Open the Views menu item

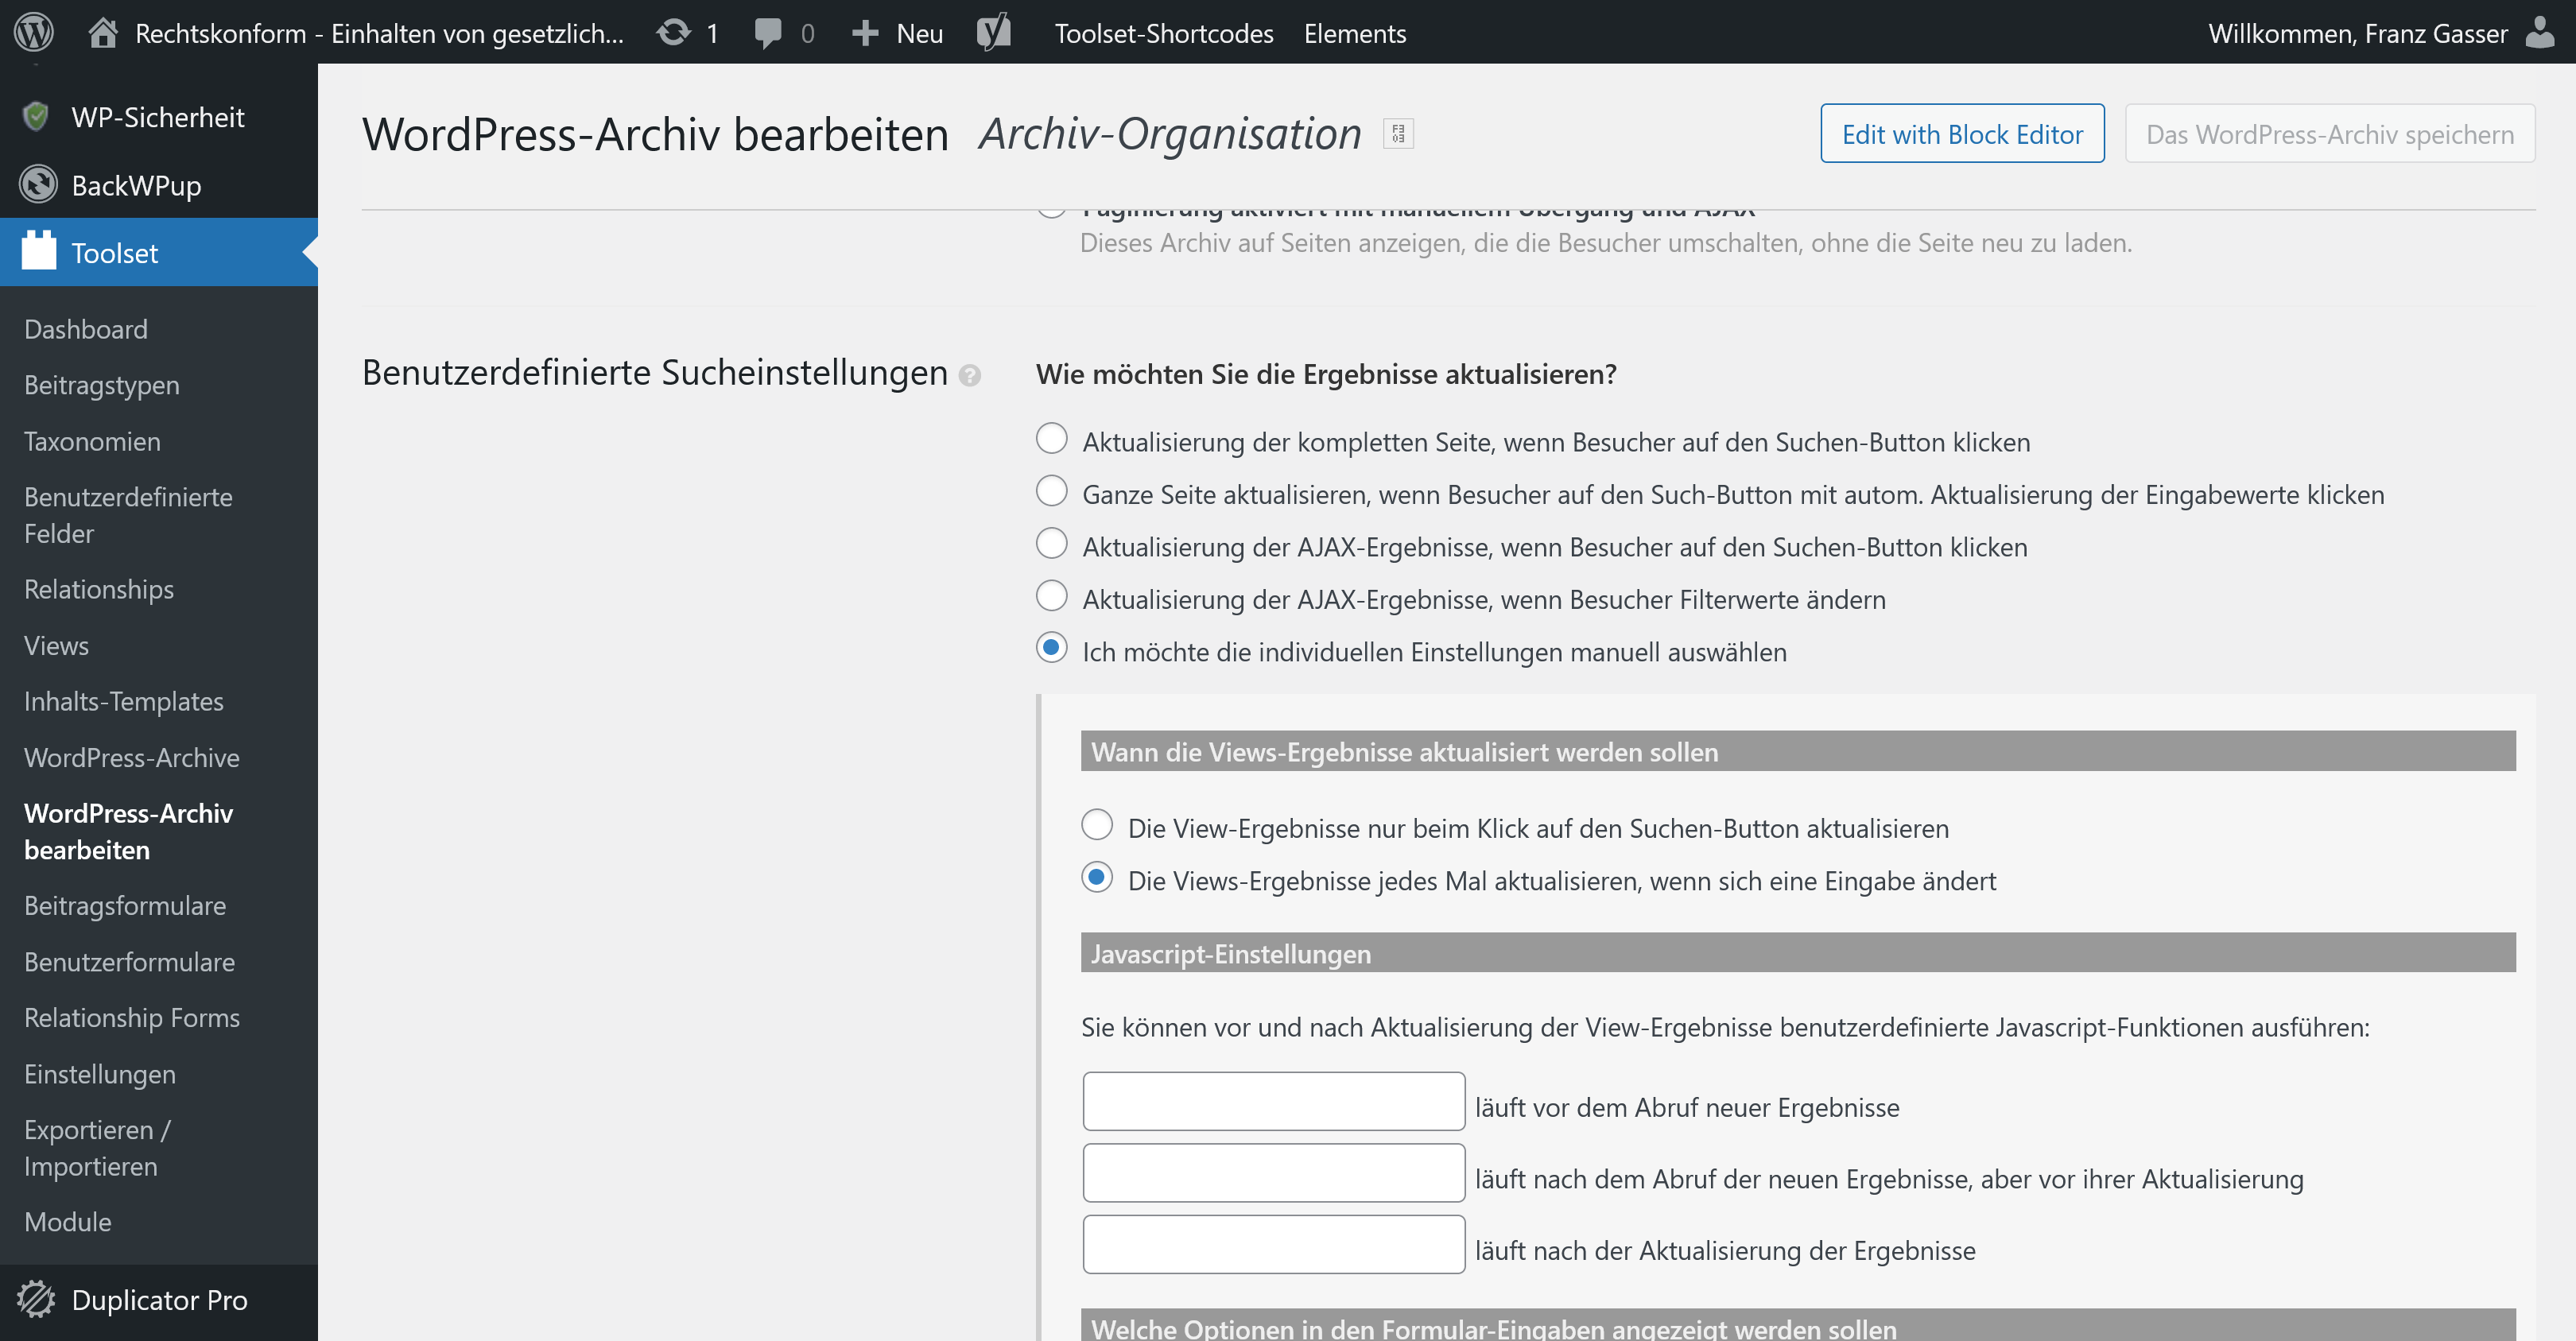(x=56, y=645)
